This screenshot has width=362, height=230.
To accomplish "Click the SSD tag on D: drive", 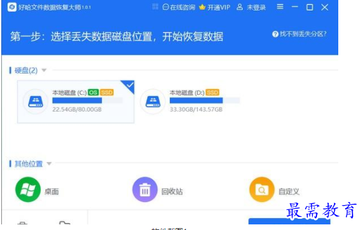I will [212, 92].
